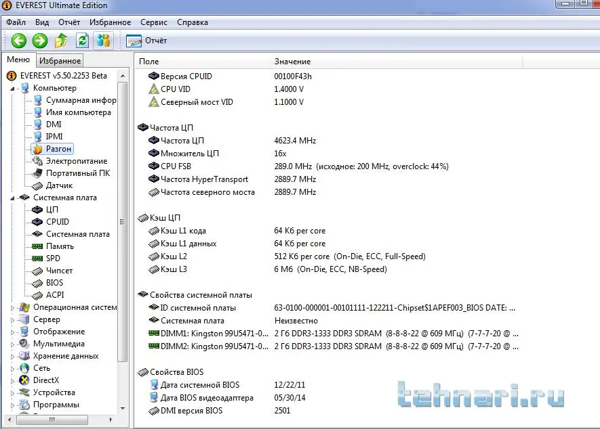Open the BIOS icon in the tree
Viewport: 600px width, 429px height.
point(37,284)
